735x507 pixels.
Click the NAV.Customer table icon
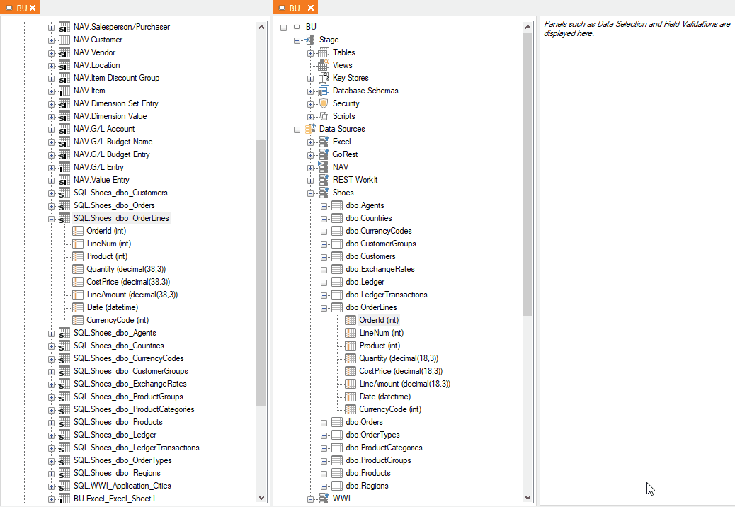[x=64, y=40]
